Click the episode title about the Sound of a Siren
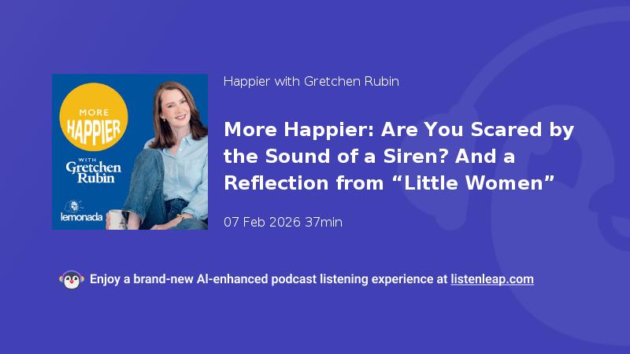The image size is (630, 354). click(x=398, y=156)
